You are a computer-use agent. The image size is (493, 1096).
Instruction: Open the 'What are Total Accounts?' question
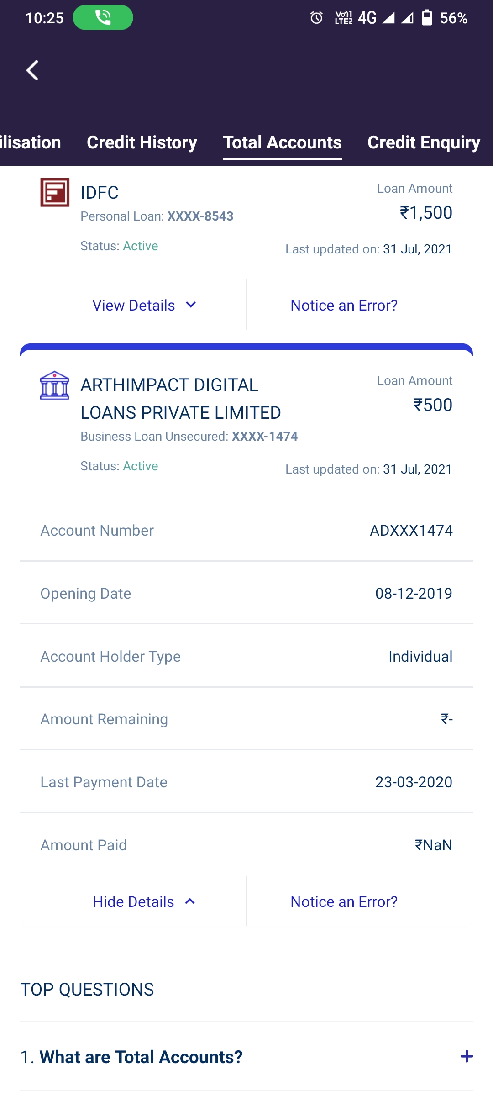click(141, 1057)
